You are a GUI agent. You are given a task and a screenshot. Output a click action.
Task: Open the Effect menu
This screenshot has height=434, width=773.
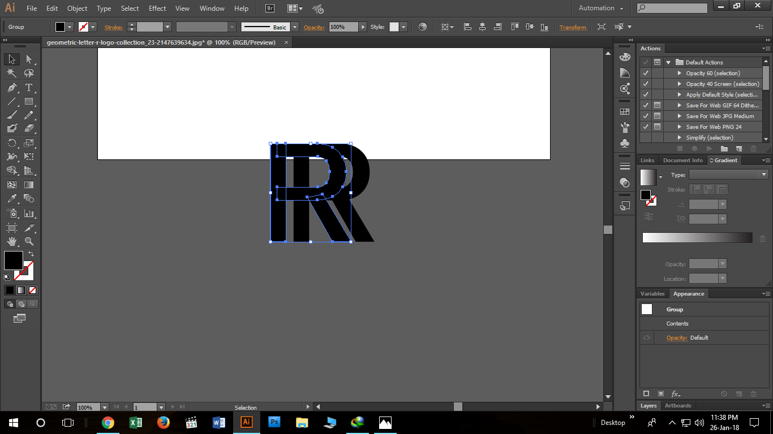point(157,8)
